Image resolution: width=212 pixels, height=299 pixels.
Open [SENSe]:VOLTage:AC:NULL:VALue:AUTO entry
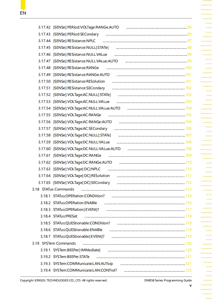click(87, 108)
